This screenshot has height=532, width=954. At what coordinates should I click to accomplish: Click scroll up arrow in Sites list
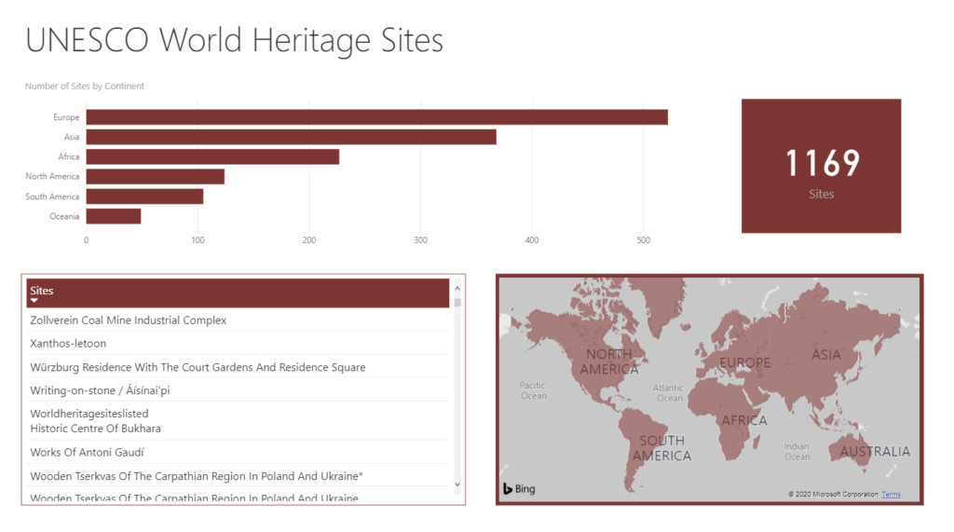[457, 288]
